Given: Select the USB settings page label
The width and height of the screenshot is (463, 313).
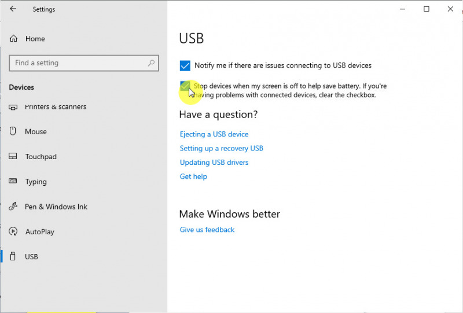Looking at the screenshot, I should tap(31, 257).
